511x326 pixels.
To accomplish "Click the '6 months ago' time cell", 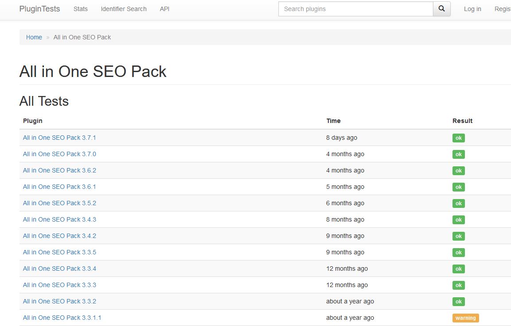I will [x=345, y=203].
